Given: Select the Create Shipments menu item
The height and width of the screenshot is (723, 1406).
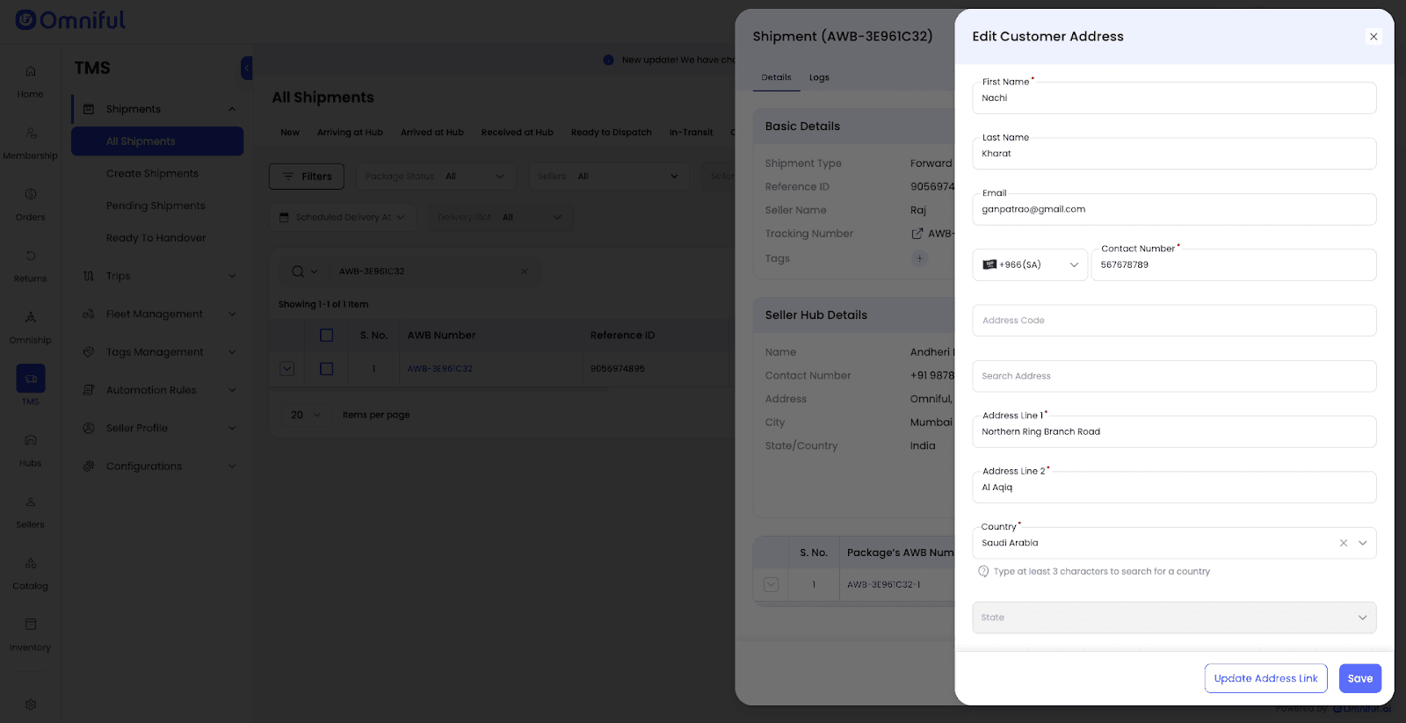Looking at the screenshot, I should point(152,174).
